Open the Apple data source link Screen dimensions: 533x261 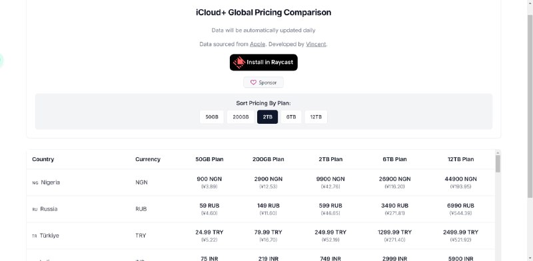(257, 44)
